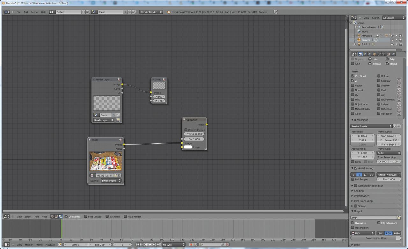
Task: Collapse the AlphaOver node triangle
Action: (x=184, y=119)
